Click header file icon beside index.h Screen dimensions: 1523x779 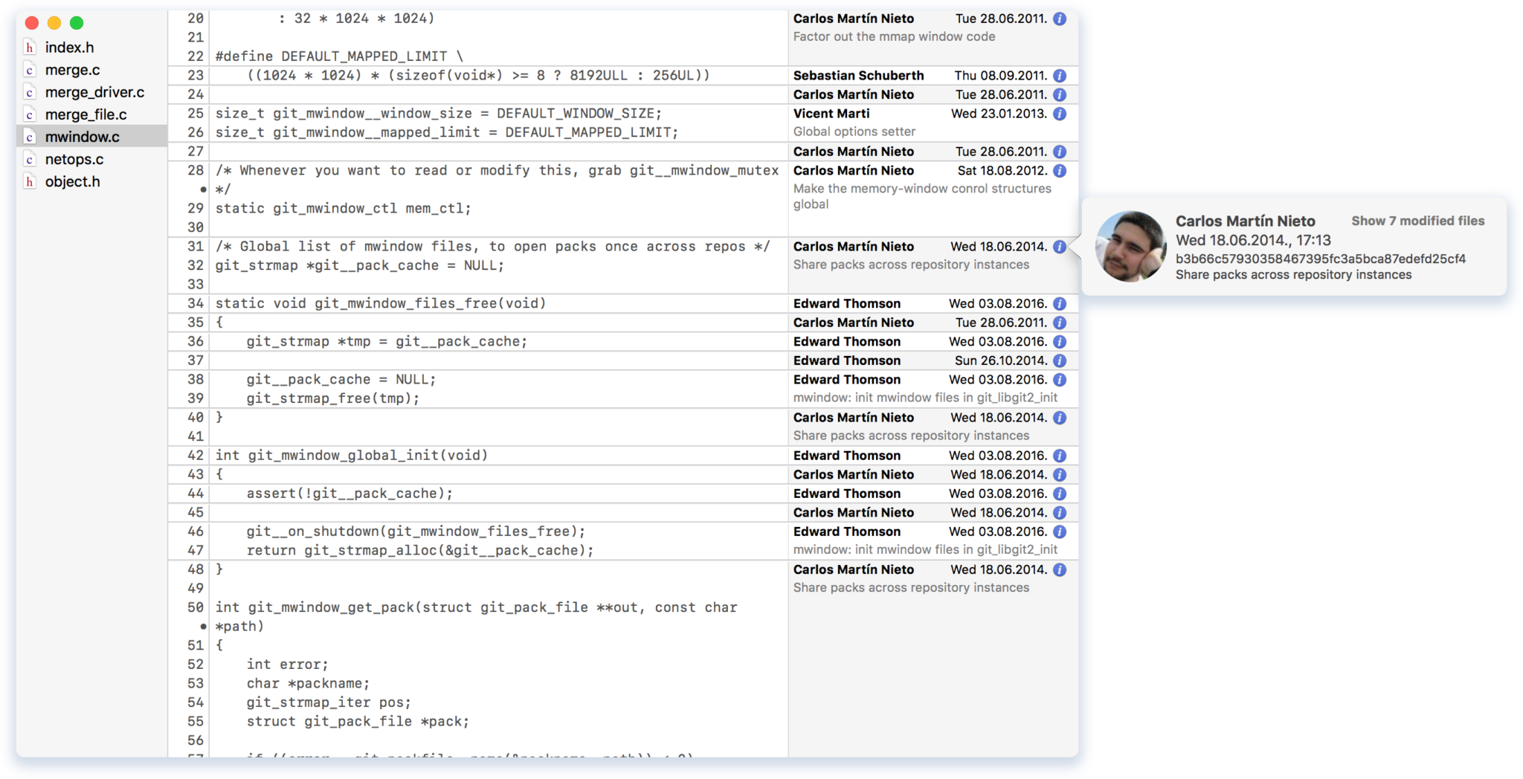(x=30, y=48)
